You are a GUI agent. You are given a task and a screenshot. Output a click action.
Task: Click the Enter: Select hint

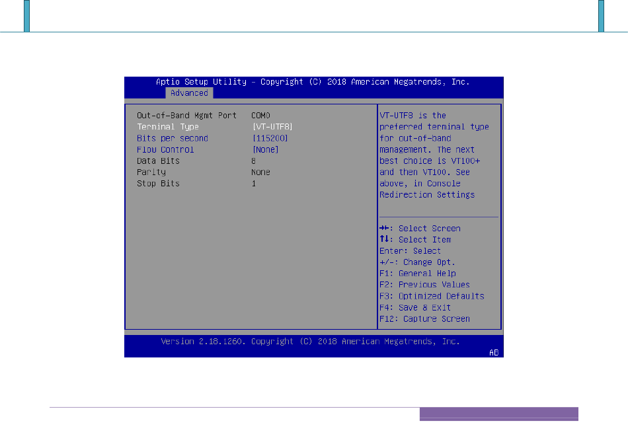pos(410,251)
